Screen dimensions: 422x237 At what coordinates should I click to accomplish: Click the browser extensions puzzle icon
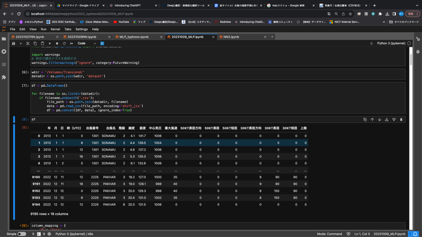pyautogui.click(x=380, y=14)
